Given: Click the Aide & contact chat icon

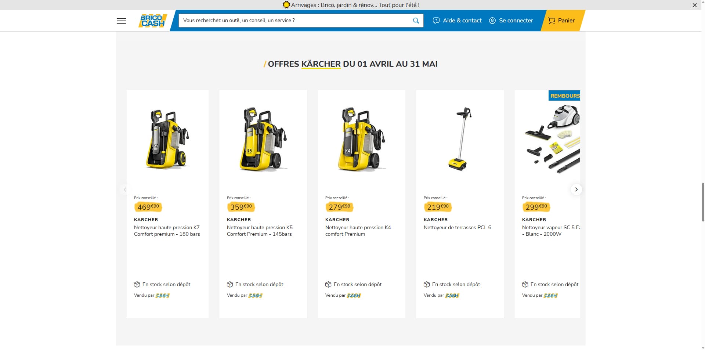Looking at the screenshot, I should (436, 21).
